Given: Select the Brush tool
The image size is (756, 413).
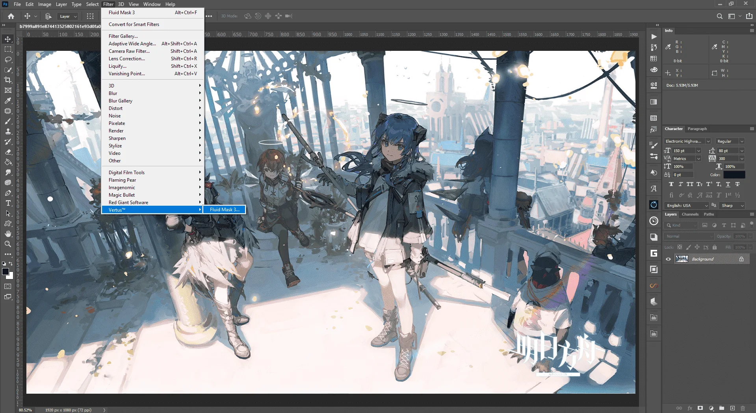Looking at the screenshot, I should pyautogui.click(x=8, y=121).
